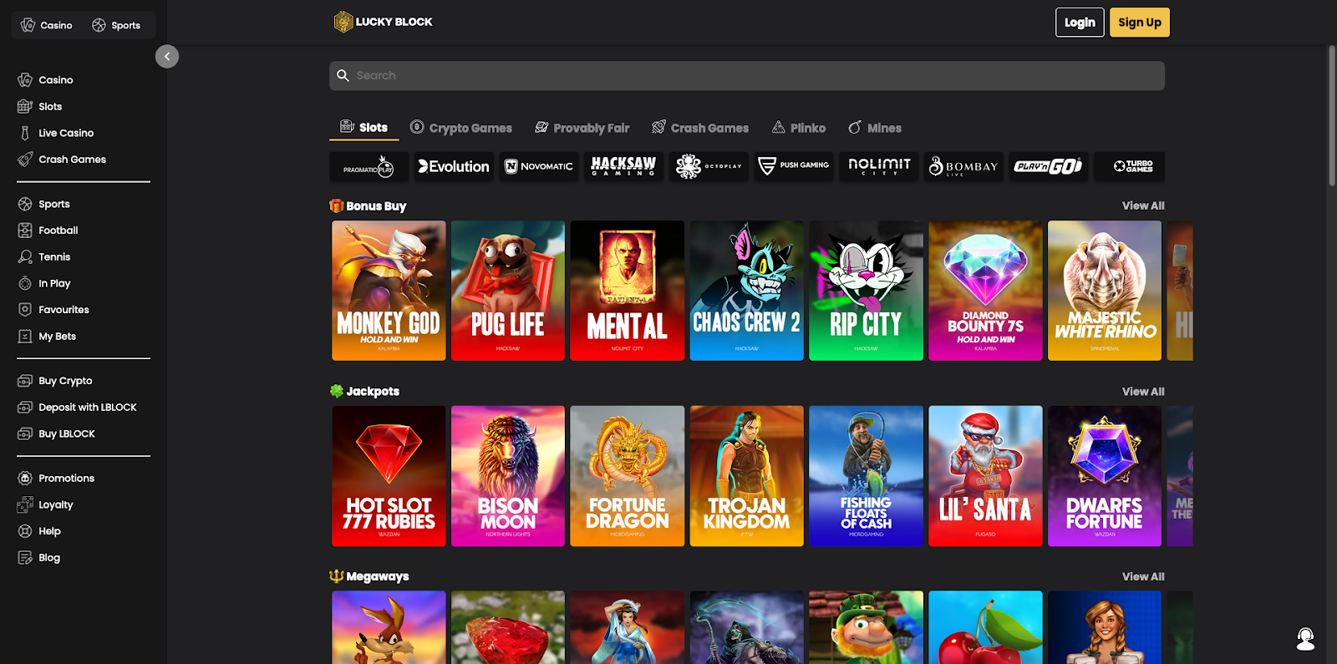The width and height of the screenshot is (1337, 664).
Task: Collapse the sidebar with the arrow button
Action: [x=167, y=56]
